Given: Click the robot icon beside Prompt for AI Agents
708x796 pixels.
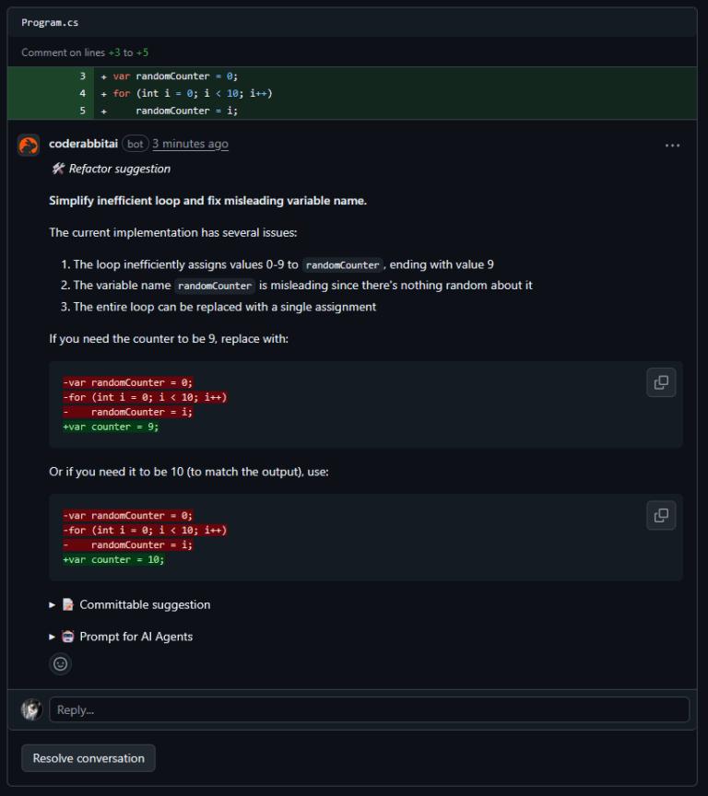Looking at the screenshot, I should pyautogui.click(x=67, y=636).
